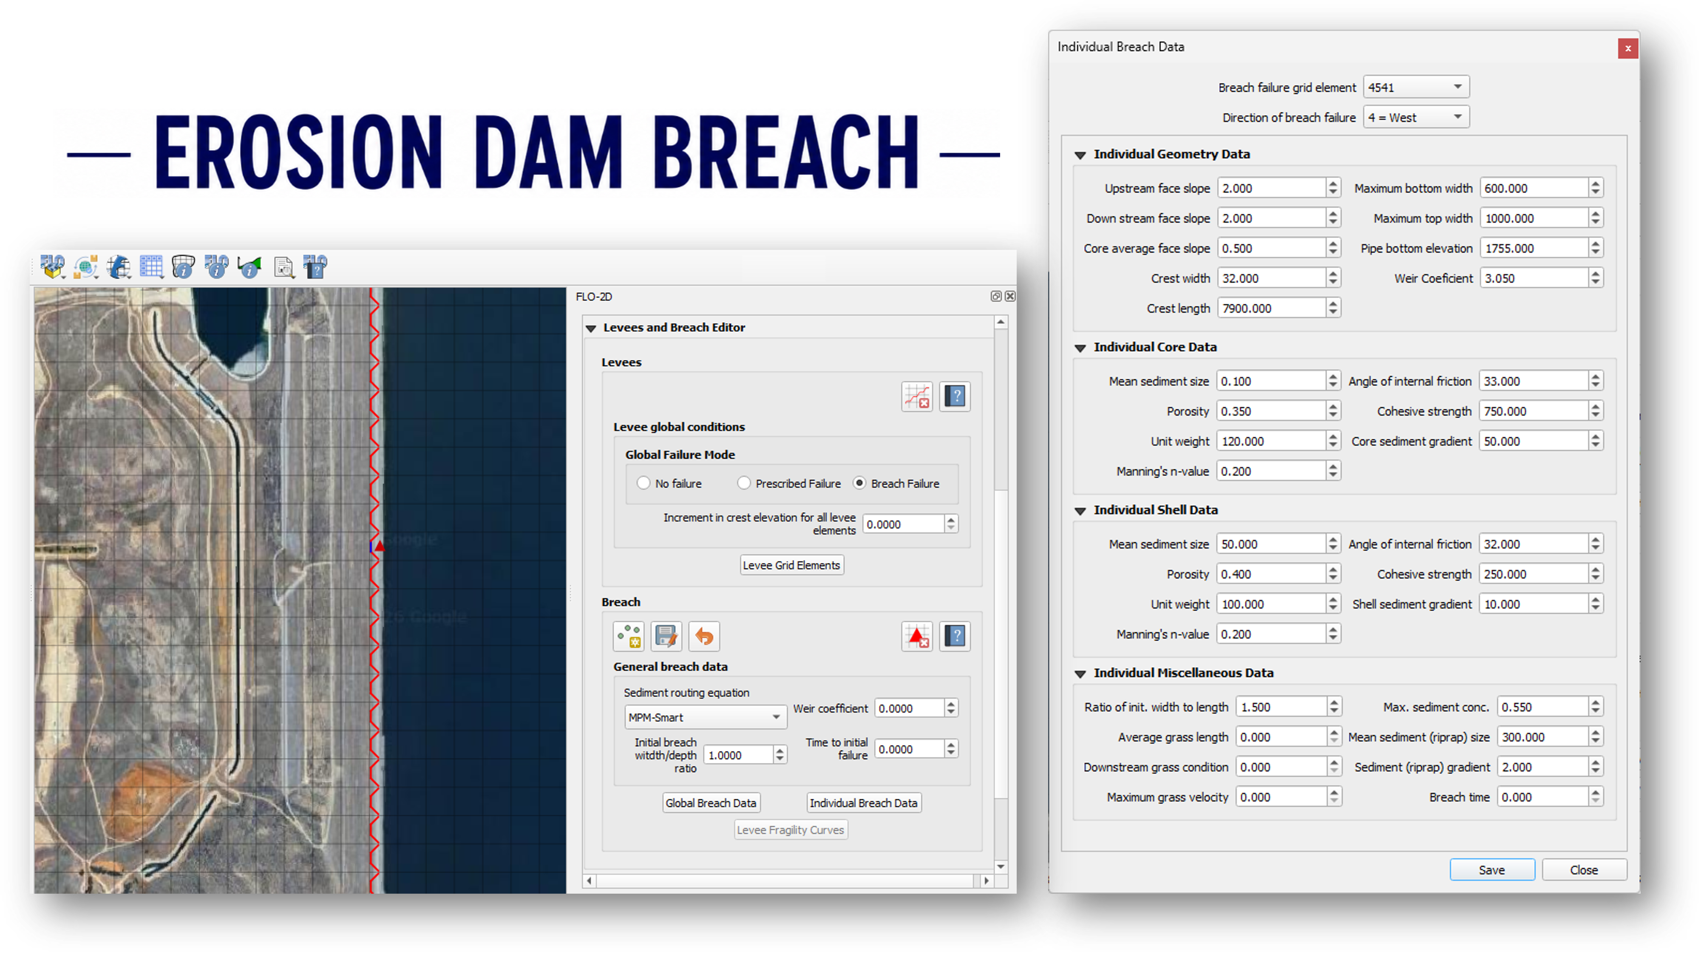This screenshot has width=1701, height=954.
Task: Click the add breach point icon
Action: 629,637
